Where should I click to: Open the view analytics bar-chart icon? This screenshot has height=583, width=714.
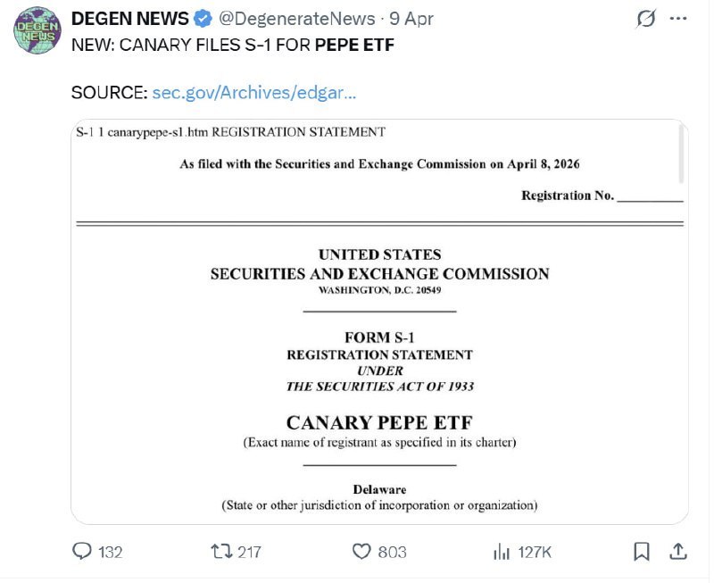502,552
